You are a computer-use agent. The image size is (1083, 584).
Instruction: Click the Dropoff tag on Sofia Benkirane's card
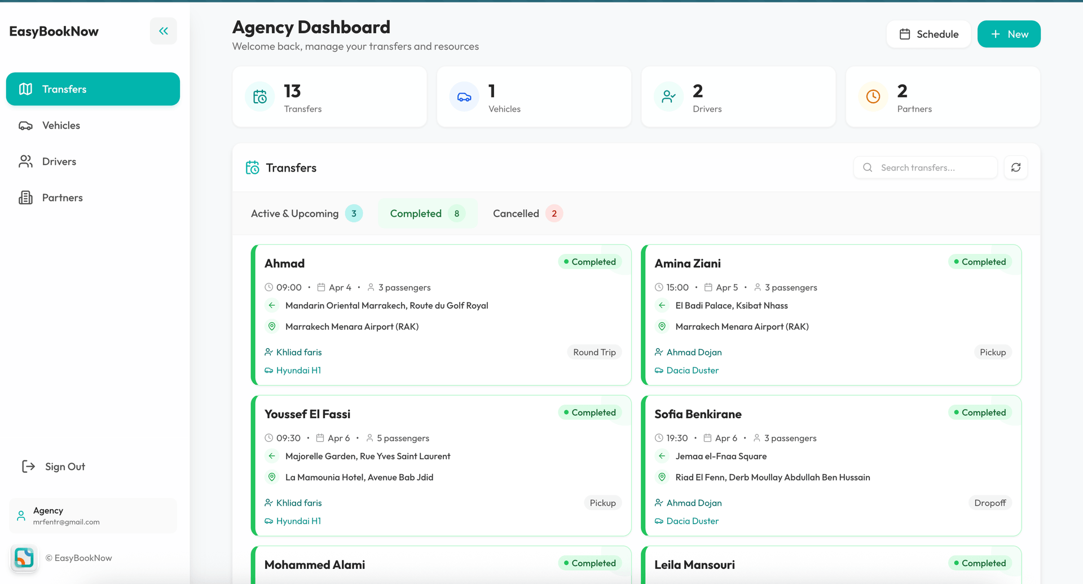[x=990, y=503]
